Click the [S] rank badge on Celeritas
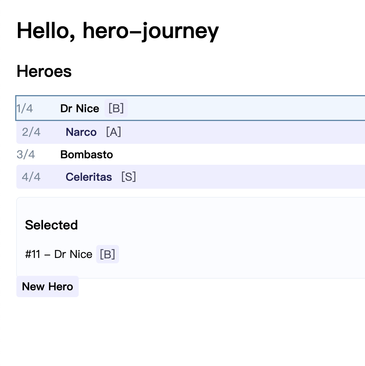 point(129,177)
